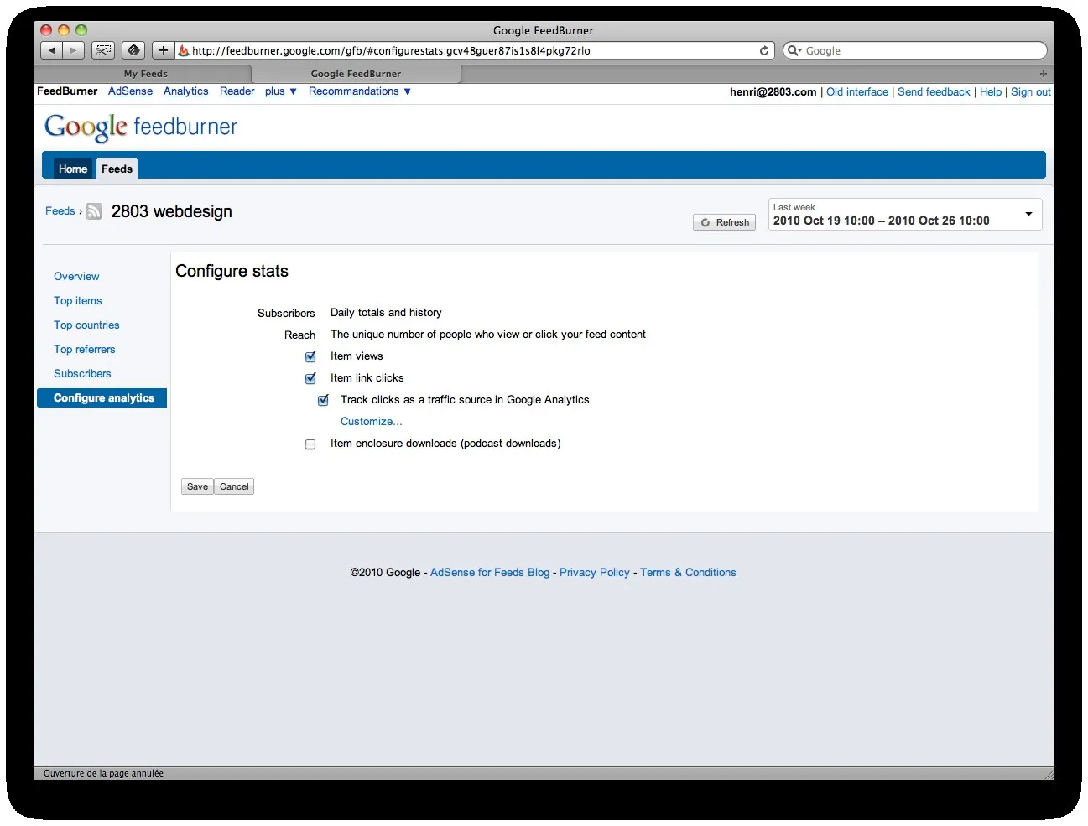1088x826 pixels.
Task: Open Top items in the sidebar
Action: click(x=78, y=301)
